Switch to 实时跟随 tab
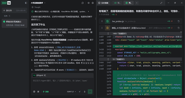Image resolution: width=185 pixels, height=98 pixels. click(x=103, y=3)
